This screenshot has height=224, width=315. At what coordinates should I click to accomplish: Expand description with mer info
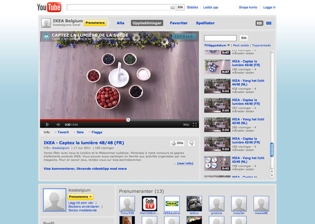[185, 164]
